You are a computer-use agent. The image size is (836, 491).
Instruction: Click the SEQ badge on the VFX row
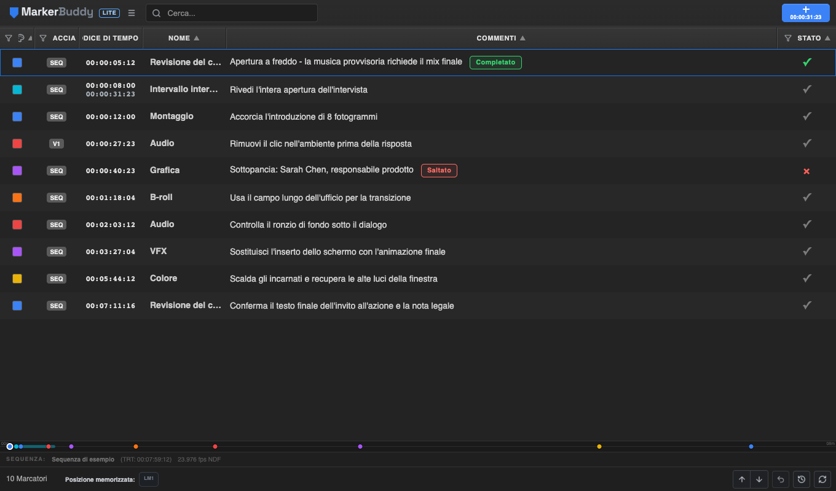click(57, 252)
